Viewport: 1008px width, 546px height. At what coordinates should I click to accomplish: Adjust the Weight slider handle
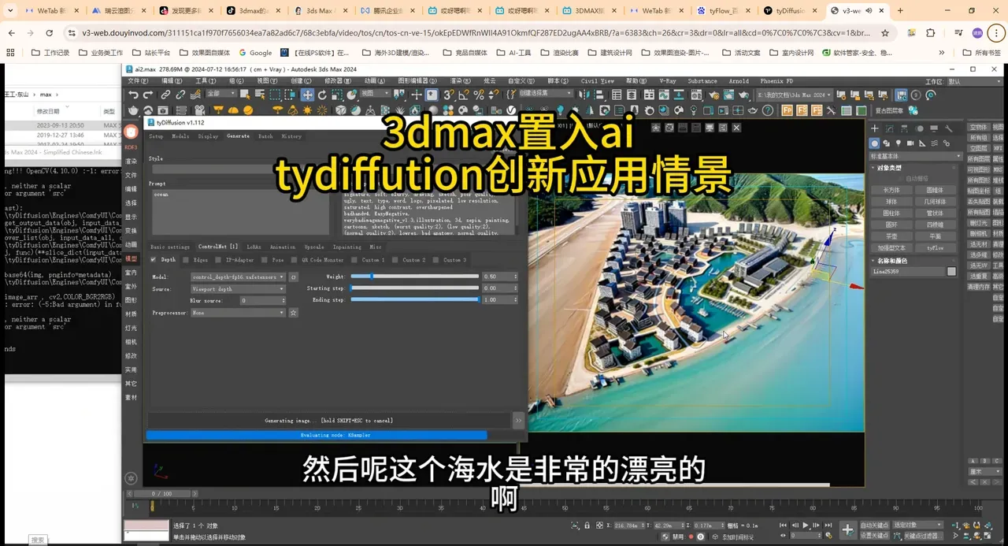click(x=372, y=277)
